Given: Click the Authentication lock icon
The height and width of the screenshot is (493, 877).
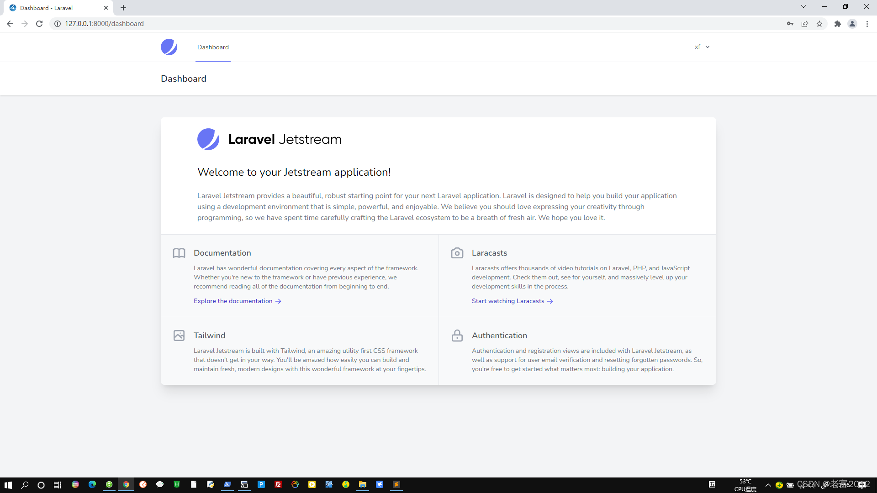Looking at the screenshot, I should 457,336.
